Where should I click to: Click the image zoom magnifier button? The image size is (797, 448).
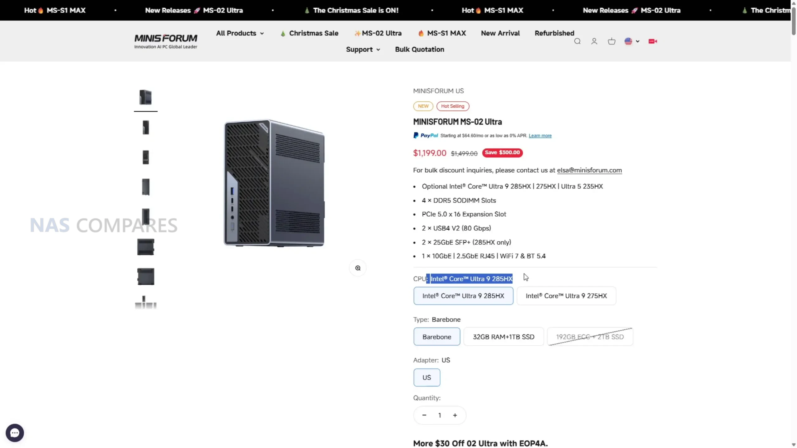tap(358, 268)
